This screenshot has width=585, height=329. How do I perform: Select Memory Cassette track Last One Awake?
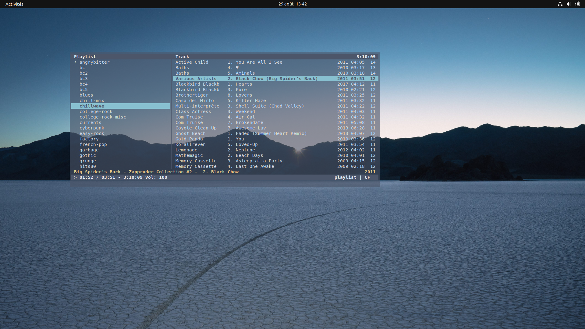[255, 166]
